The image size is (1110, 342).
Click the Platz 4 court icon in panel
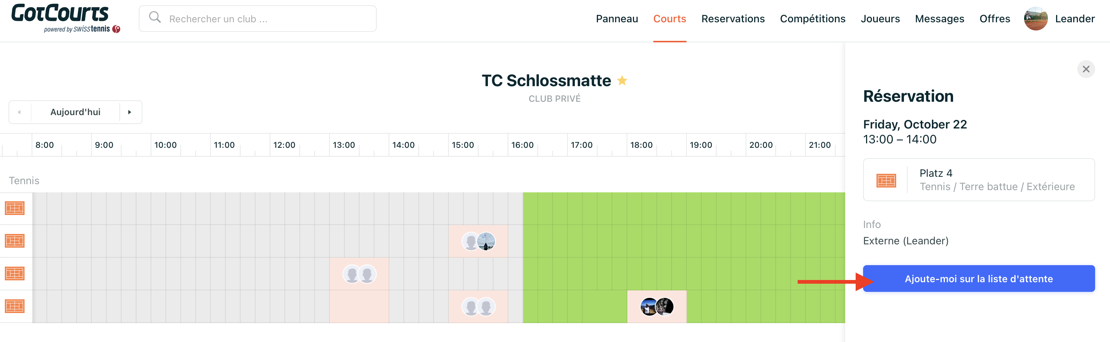point(886,180)
